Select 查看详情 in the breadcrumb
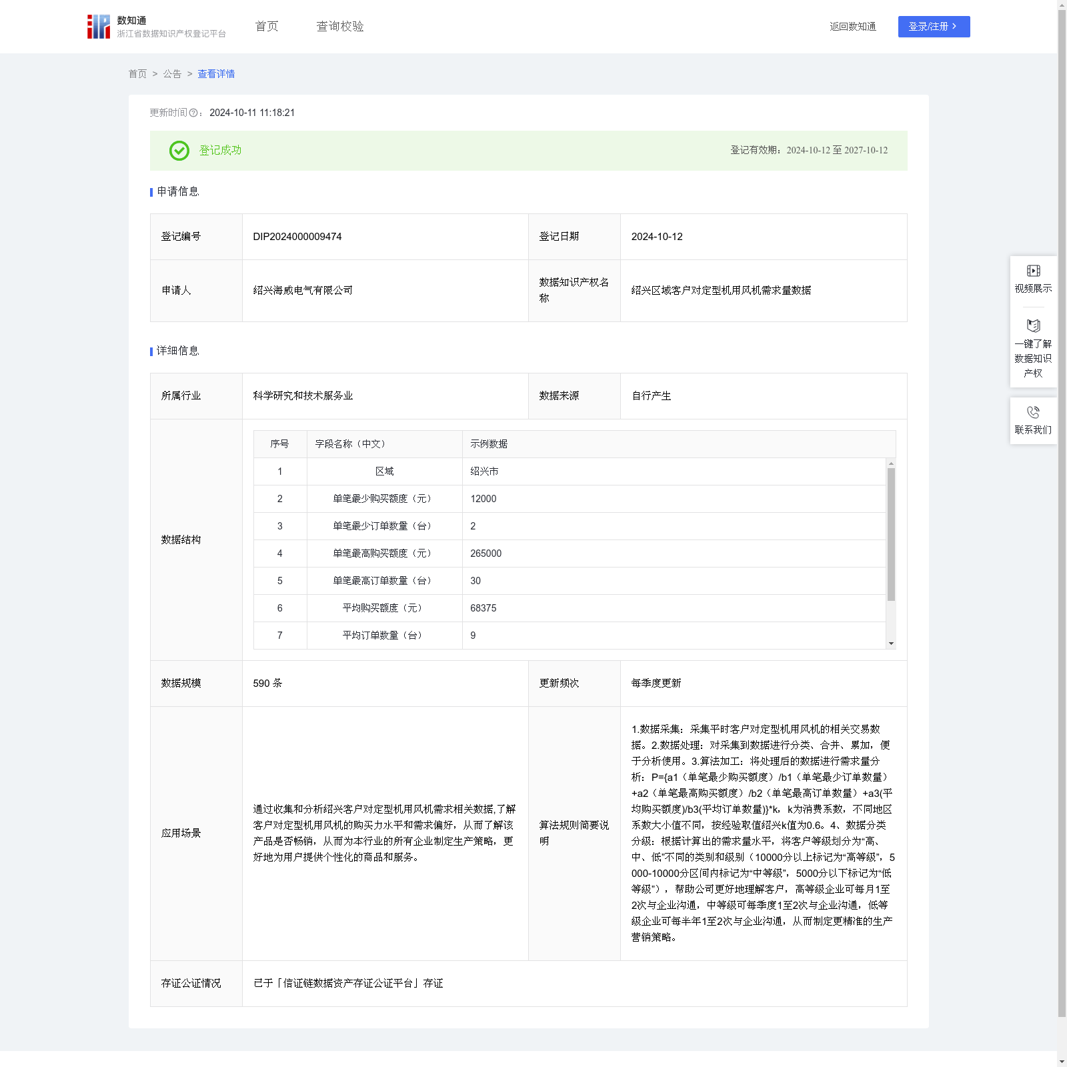 216,74
